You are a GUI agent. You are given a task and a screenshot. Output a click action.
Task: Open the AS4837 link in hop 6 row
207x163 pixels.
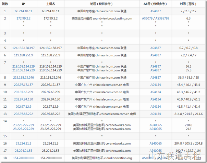click(156, 55)
